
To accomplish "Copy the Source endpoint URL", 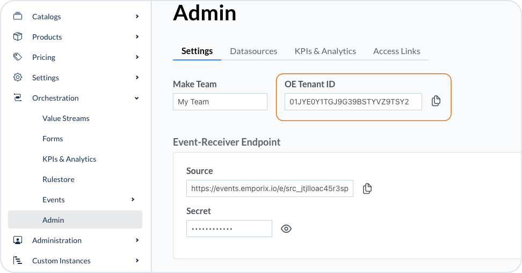I will coord(367,188).
